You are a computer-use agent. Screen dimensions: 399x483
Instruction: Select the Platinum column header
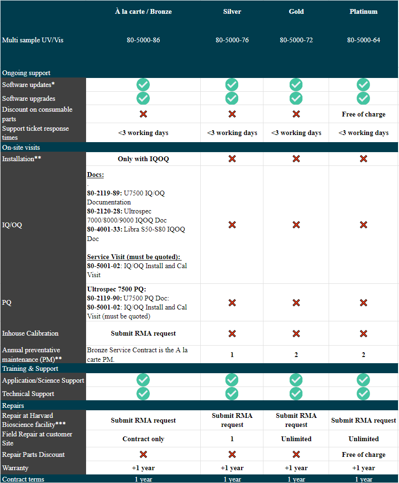click(363, 11)
